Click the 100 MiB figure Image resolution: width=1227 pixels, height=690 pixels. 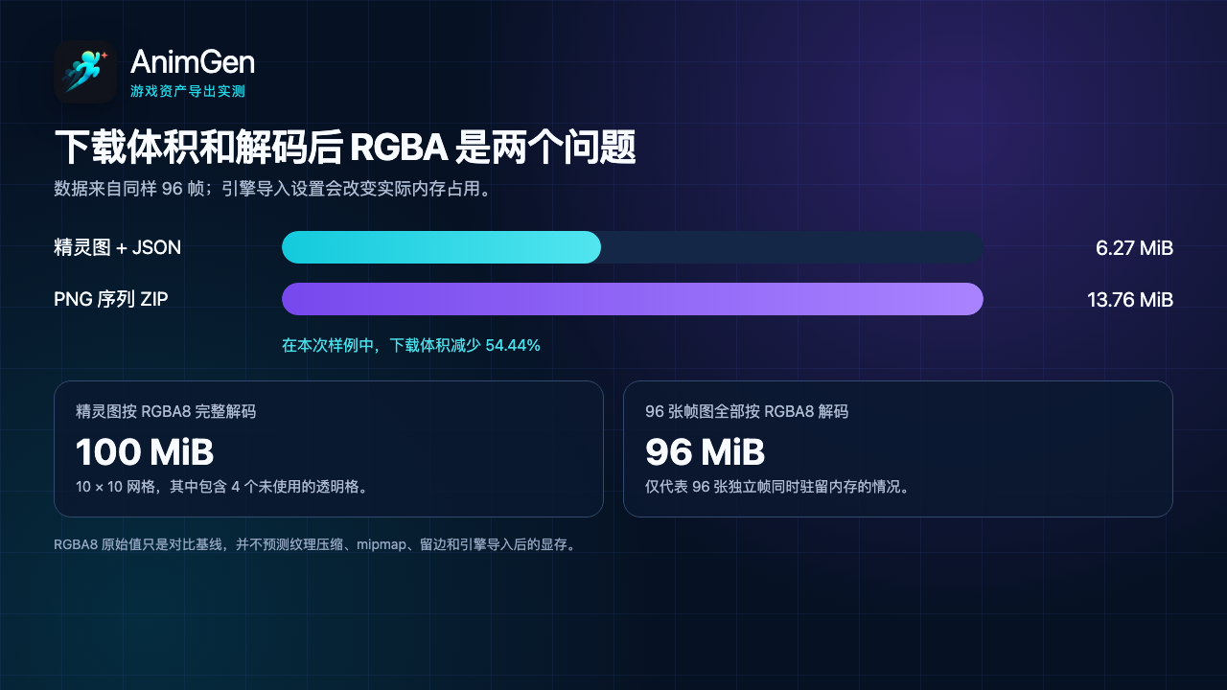[145, 451]
